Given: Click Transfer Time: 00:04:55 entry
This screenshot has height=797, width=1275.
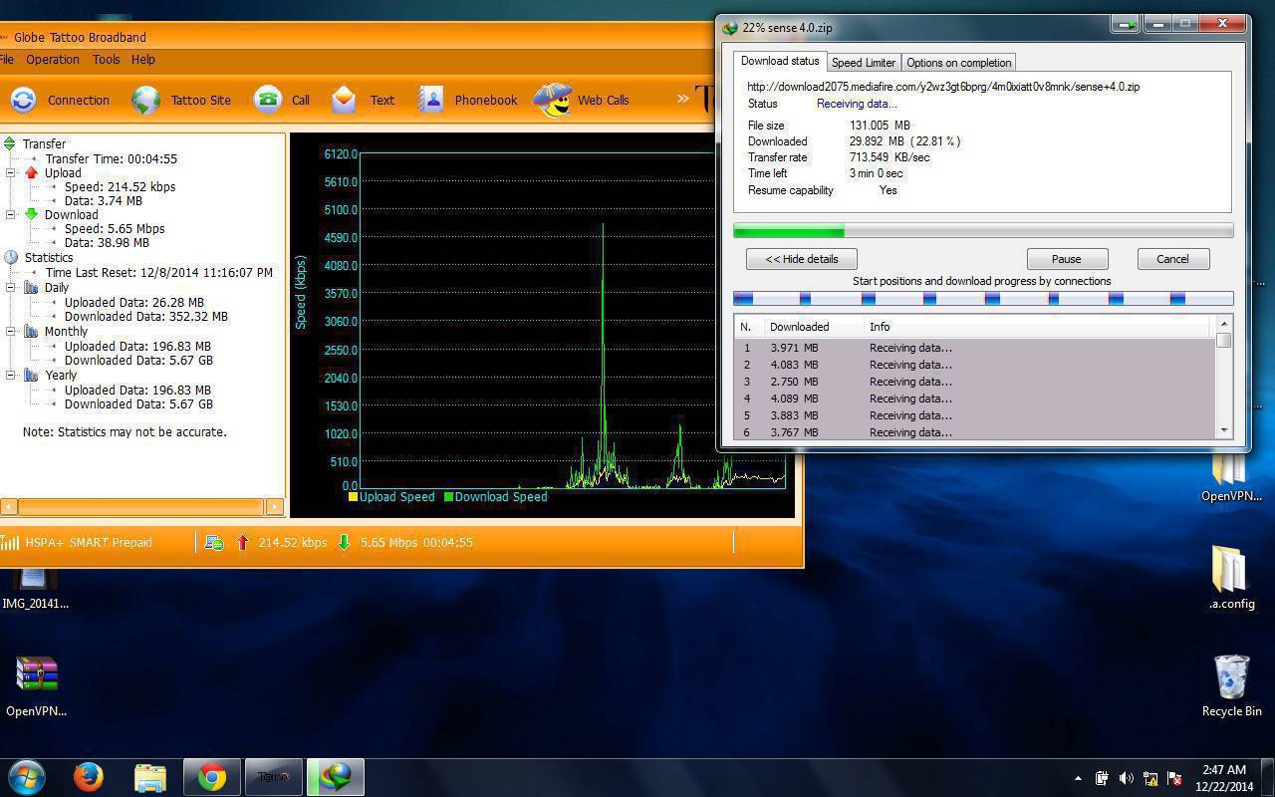Looking at the screenshot, I should (x=111, y=158).
